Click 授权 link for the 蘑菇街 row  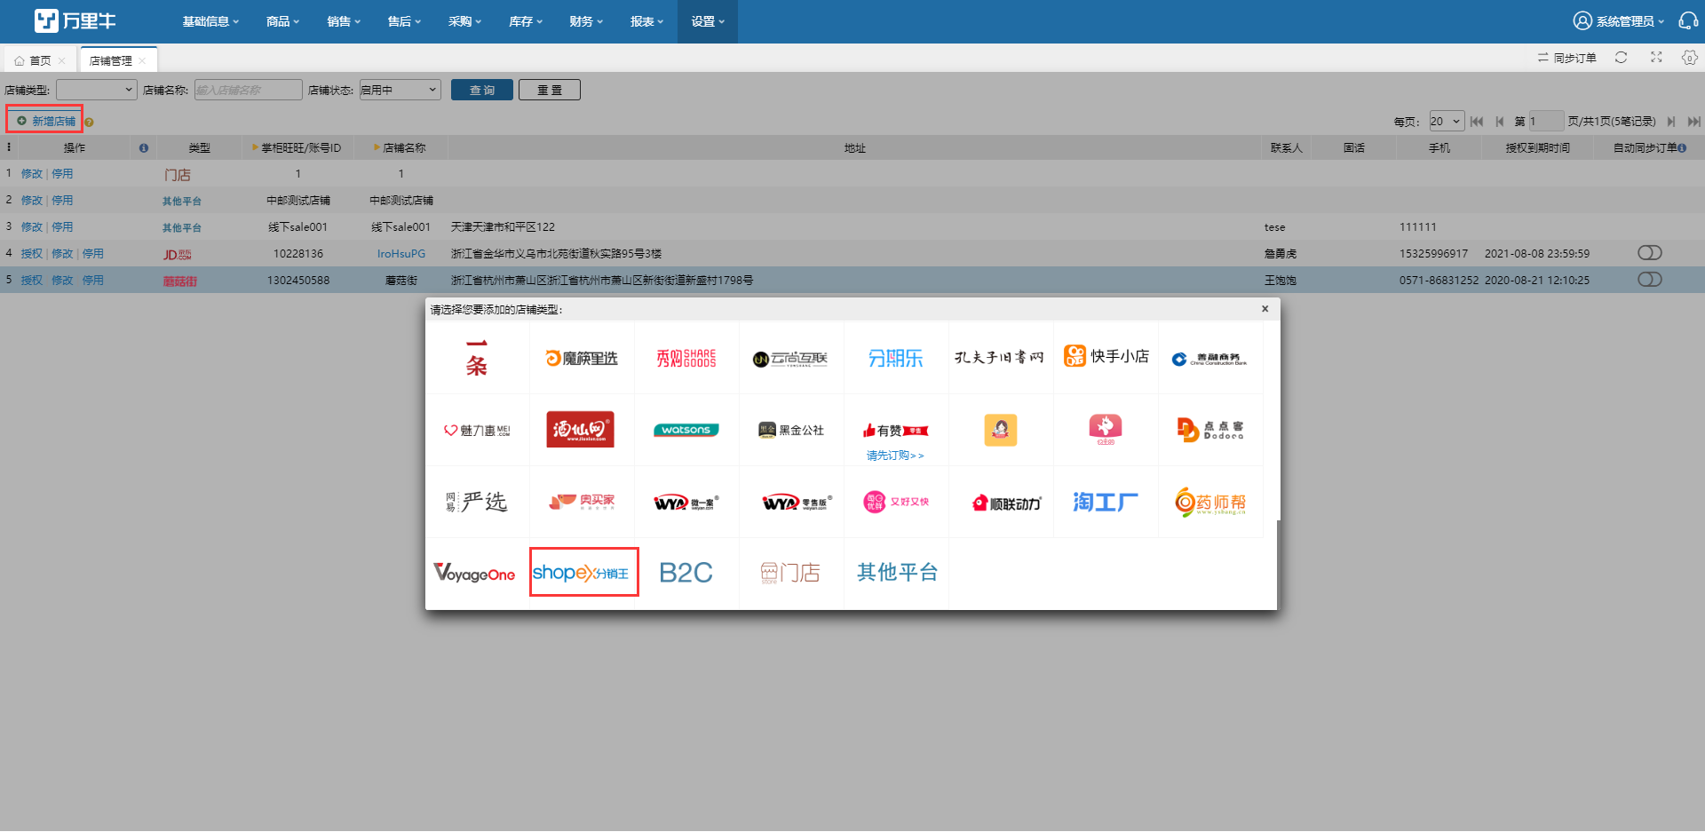click(x=32, y=280)
